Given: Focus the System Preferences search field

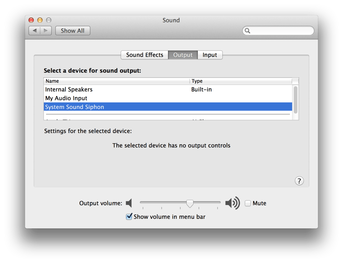Looking at the screenshot, I should pos(278,31).
